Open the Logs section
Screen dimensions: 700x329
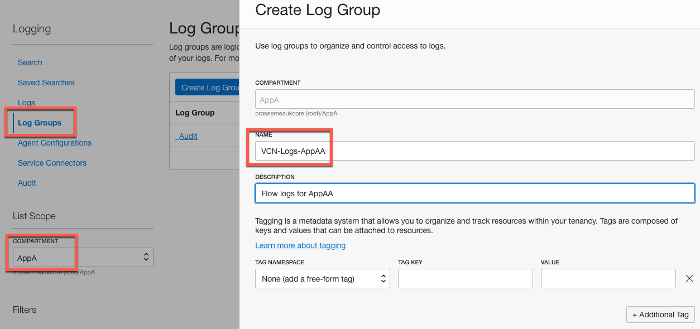[x=26, y=103]
